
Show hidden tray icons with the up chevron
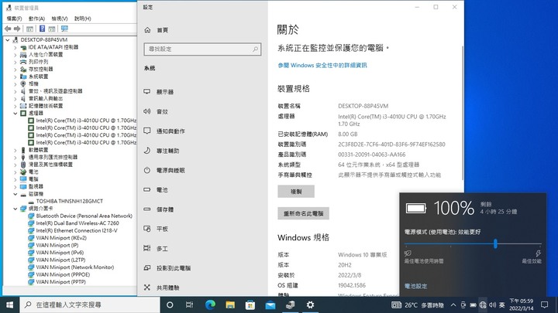[x=453, y=304]
